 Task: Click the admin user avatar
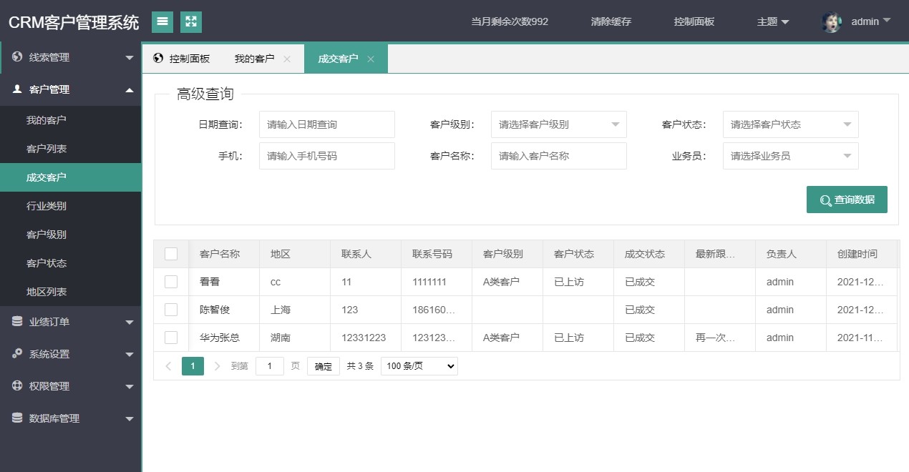(831, 22)
